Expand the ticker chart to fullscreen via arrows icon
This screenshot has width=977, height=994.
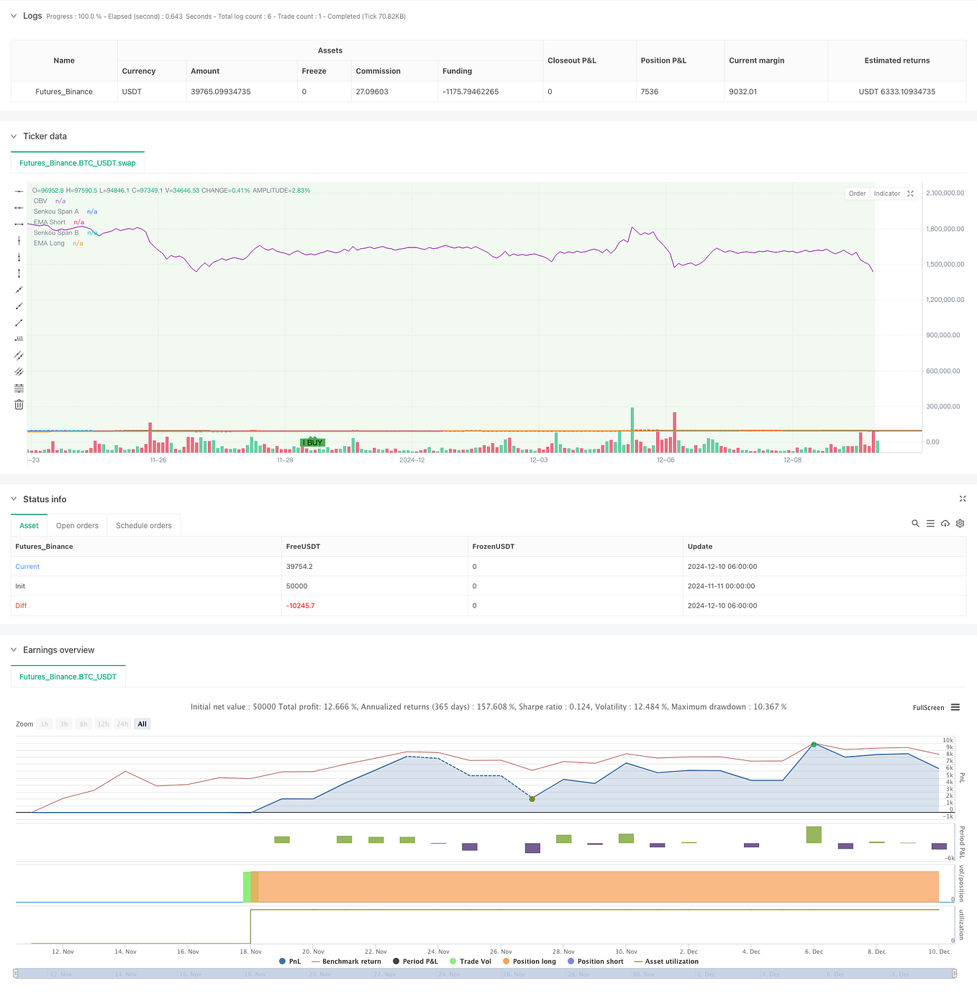pyautogui.click(x=910, y=193)
